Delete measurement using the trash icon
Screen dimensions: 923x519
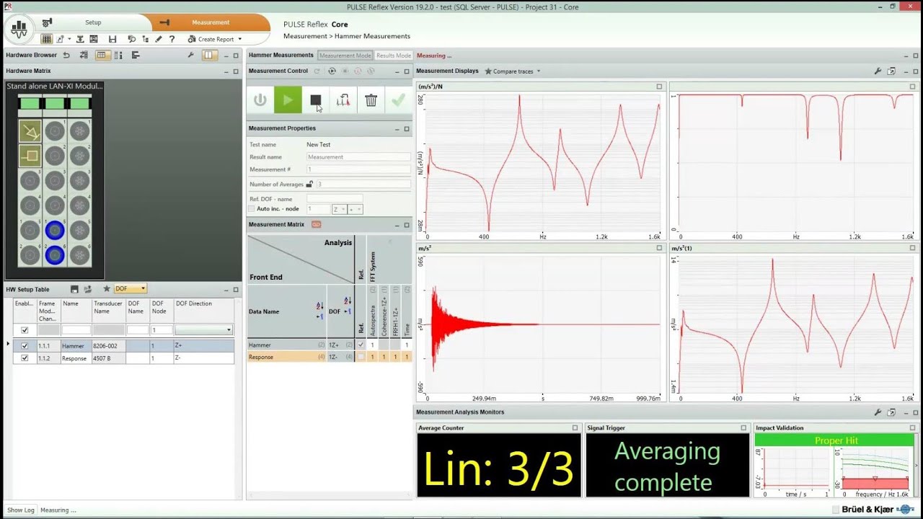(371, 100)
